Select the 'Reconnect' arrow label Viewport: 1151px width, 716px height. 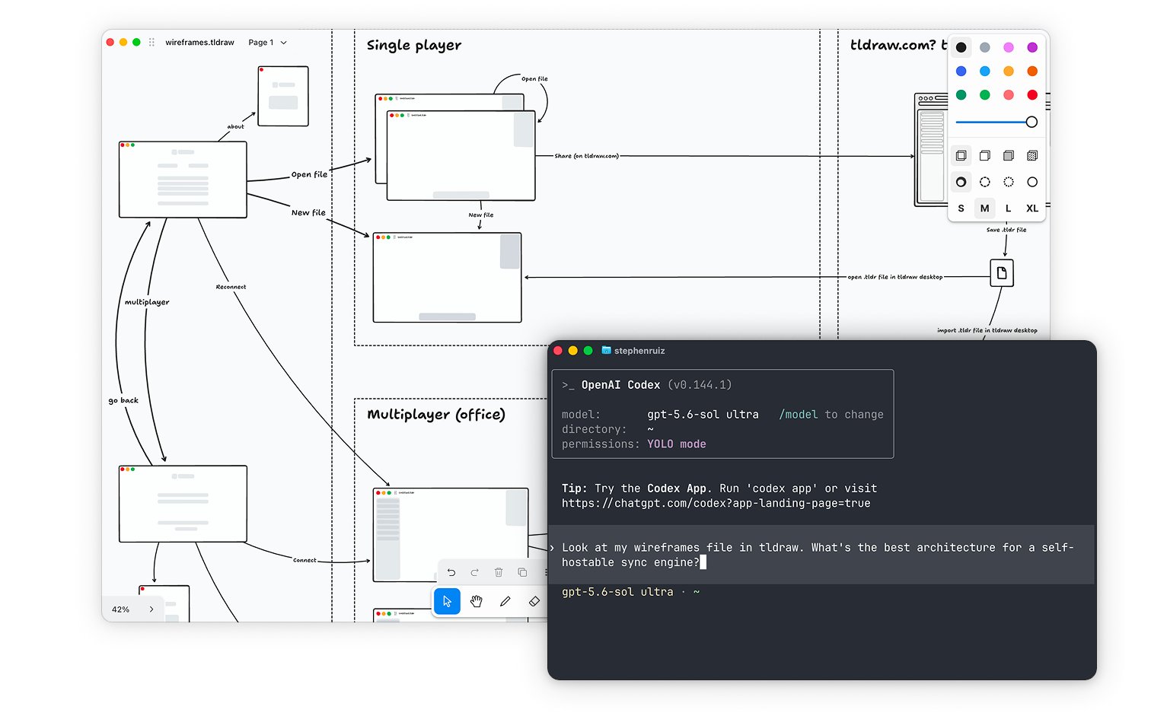pos(231,287)
